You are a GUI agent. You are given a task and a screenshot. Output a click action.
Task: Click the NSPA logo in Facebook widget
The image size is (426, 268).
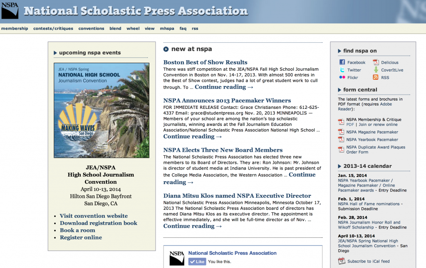[177, 258]
